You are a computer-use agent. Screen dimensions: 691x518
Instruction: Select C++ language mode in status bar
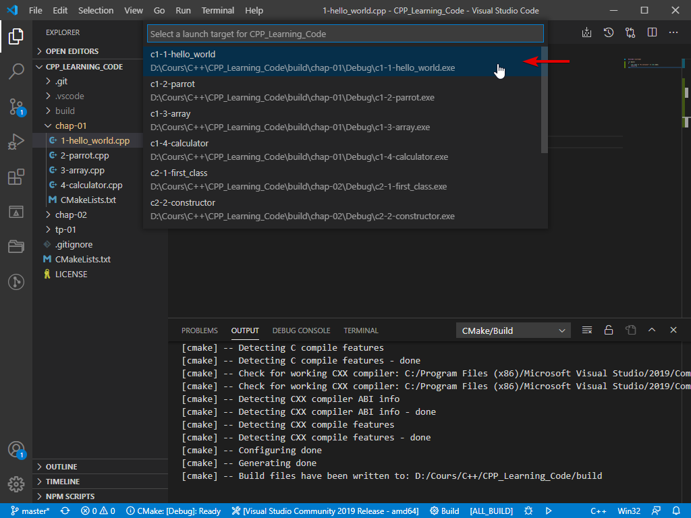(598, 511)
